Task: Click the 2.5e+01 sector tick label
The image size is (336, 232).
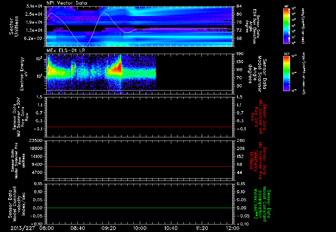Action: (34, 14)
